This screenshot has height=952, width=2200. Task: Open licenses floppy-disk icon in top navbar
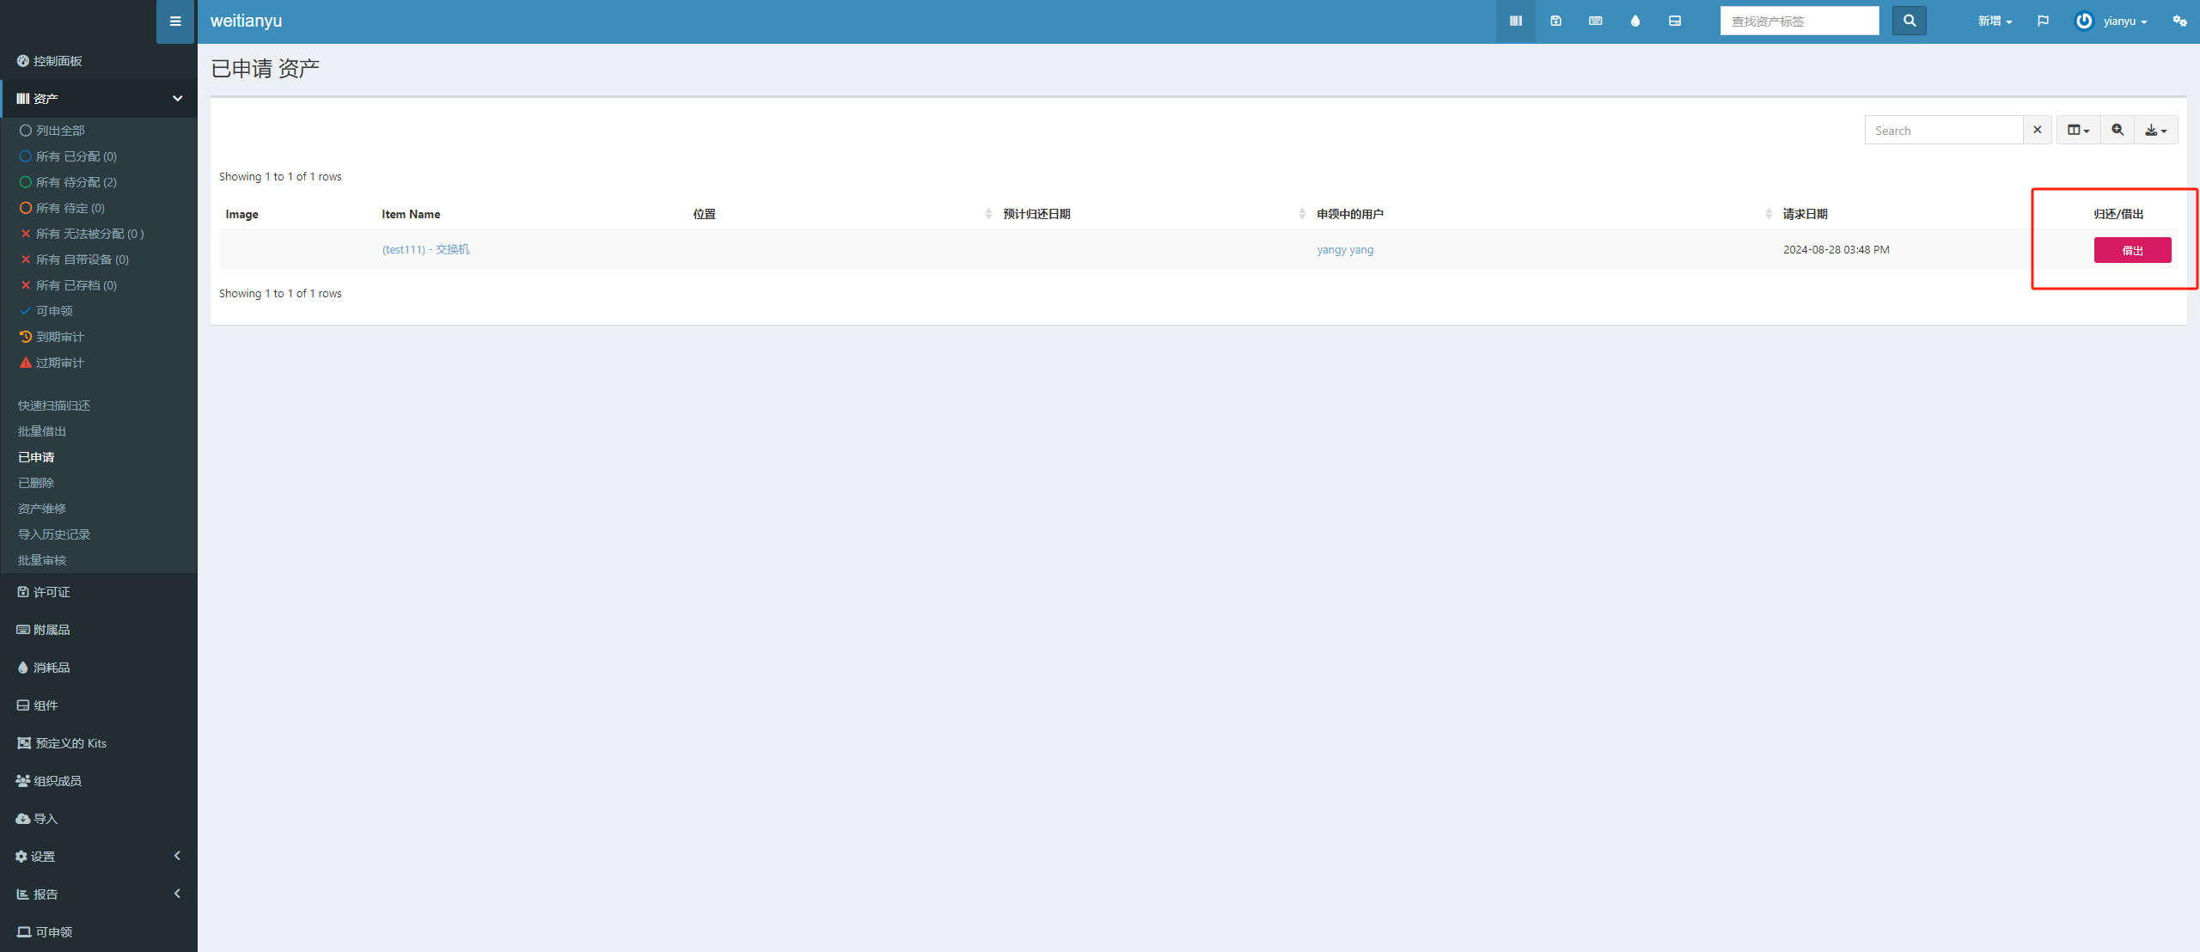point(1555,21)
